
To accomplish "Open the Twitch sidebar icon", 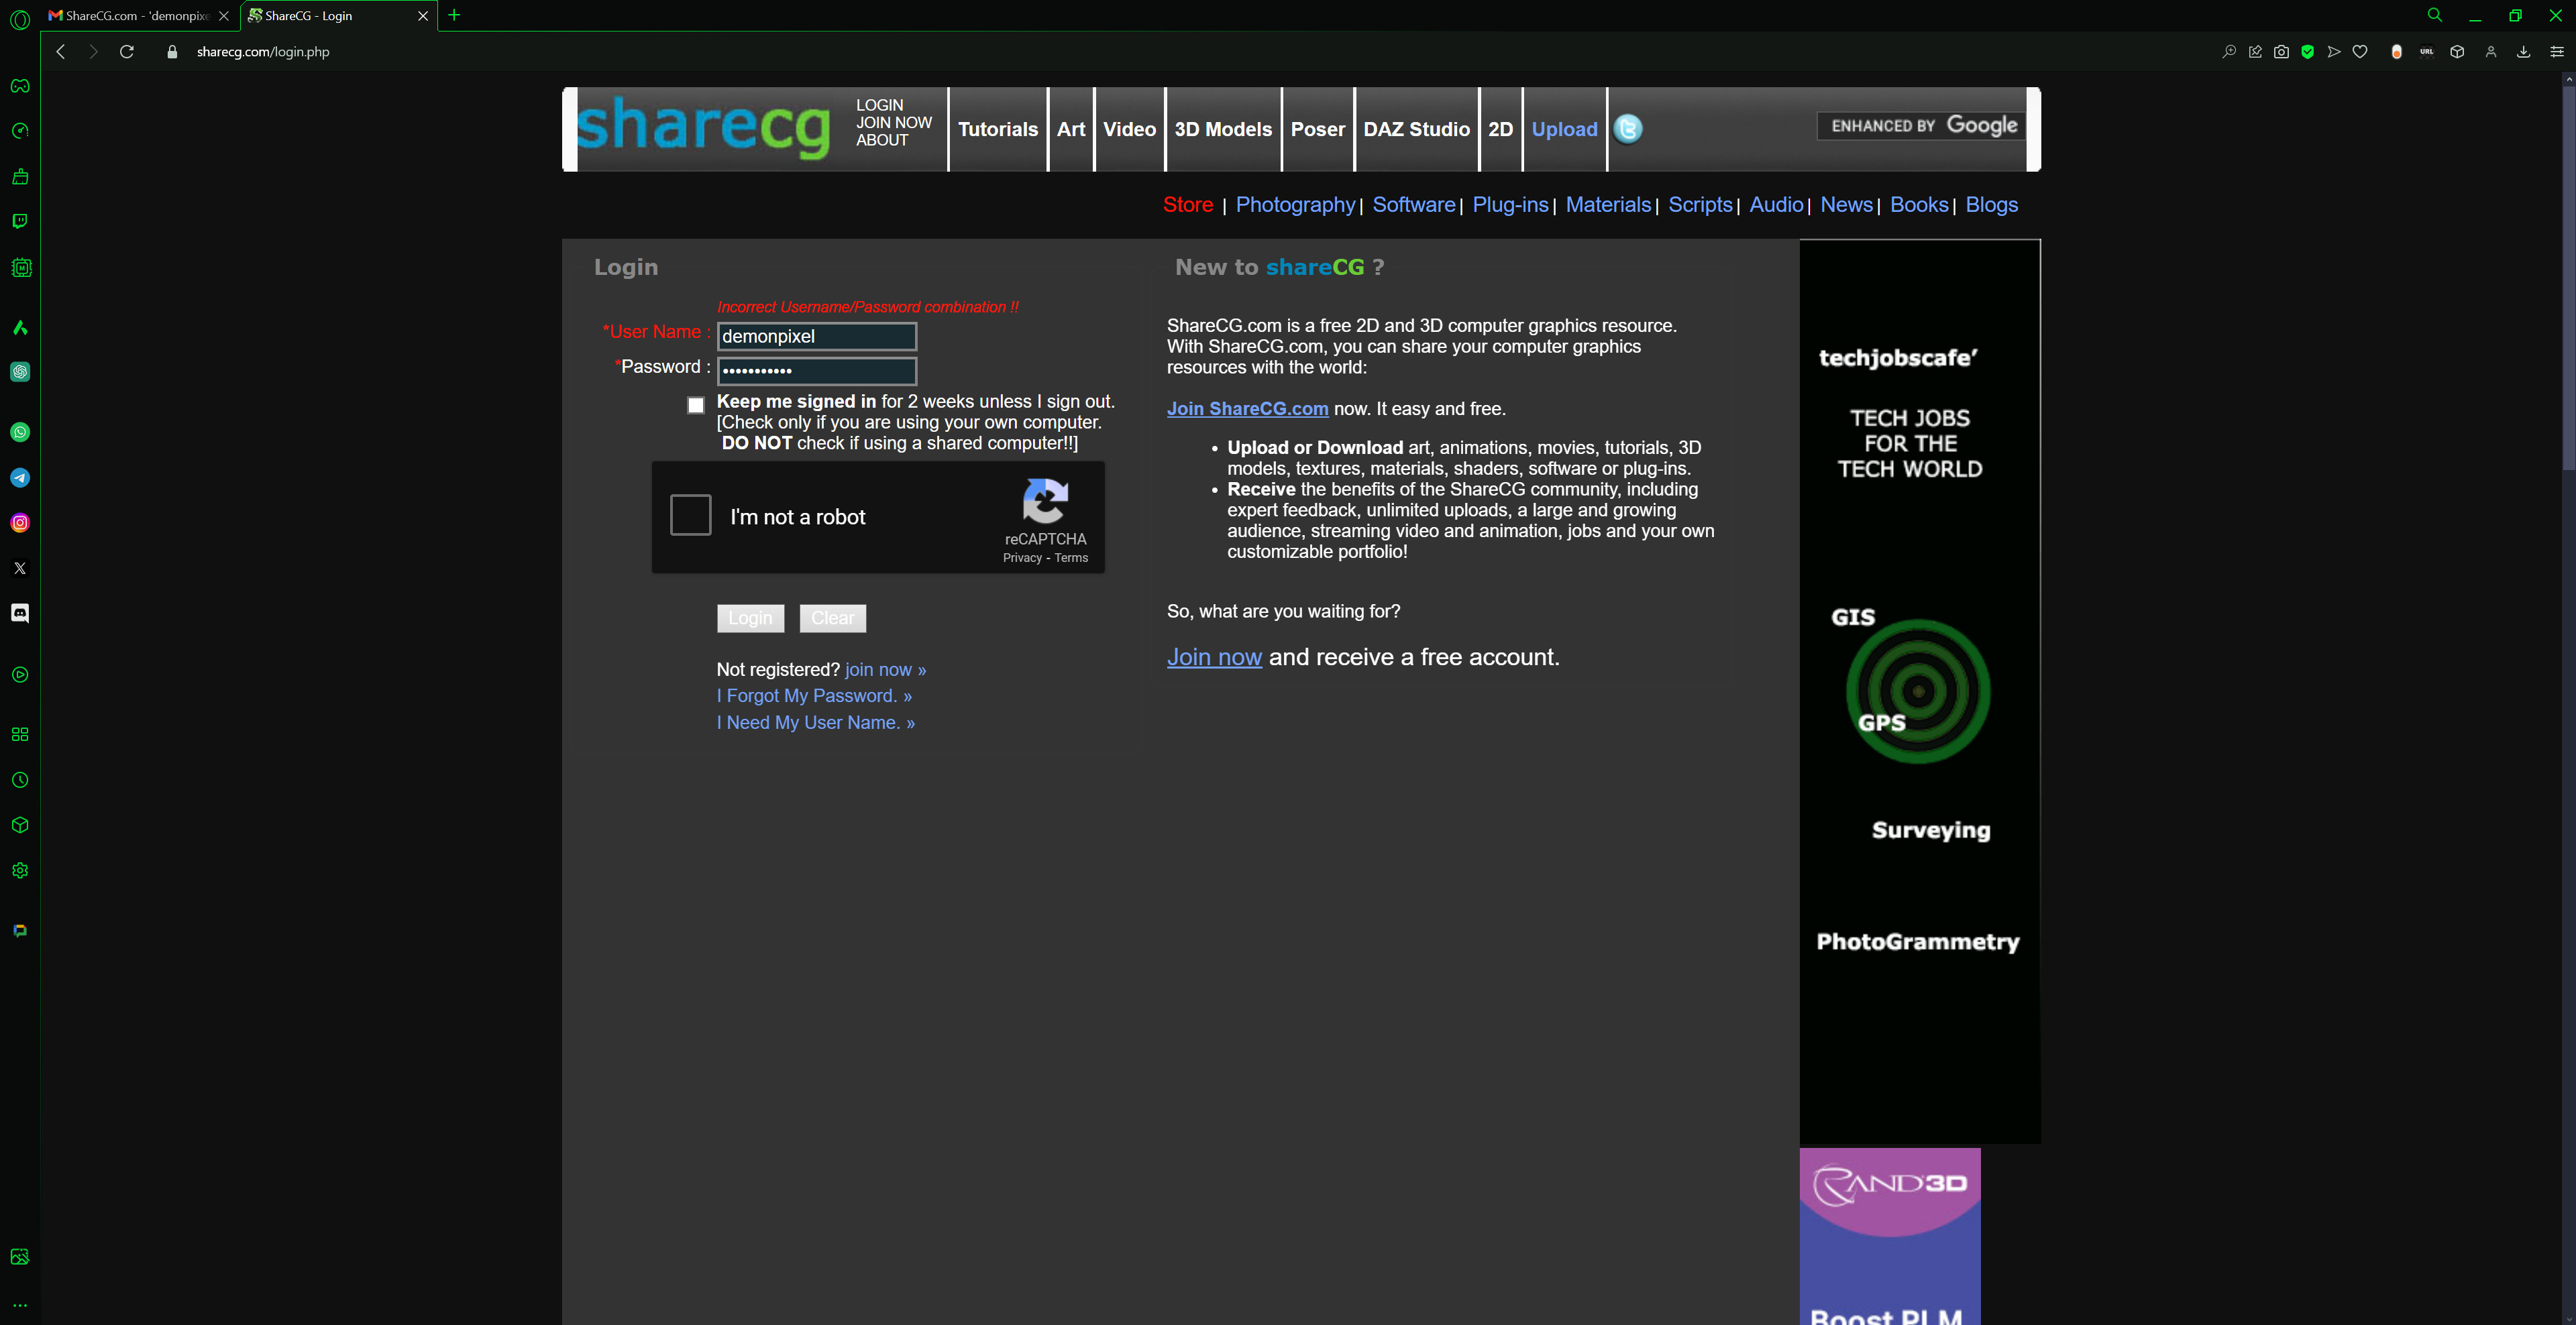I will [x=20, y=221].
